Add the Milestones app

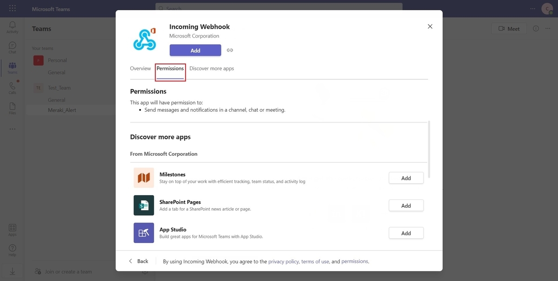pos(406,178)
